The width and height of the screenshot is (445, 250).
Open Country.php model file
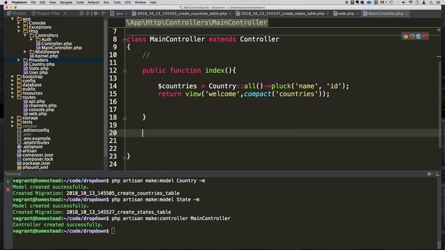42,65
